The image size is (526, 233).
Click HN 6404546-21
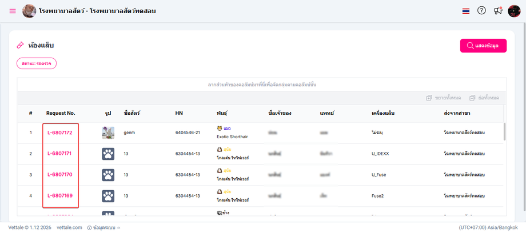click(188, 132)
